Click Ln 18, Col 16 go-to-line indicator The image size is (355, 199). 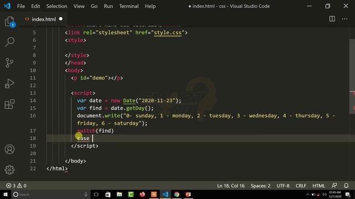click(231, 186)
